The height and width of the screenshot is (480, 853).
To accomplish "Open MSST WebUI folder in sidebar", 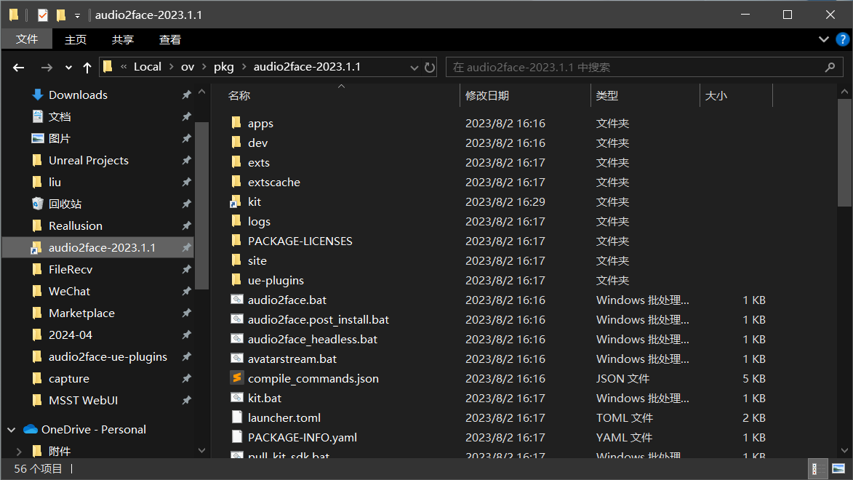I will [83, 400].
